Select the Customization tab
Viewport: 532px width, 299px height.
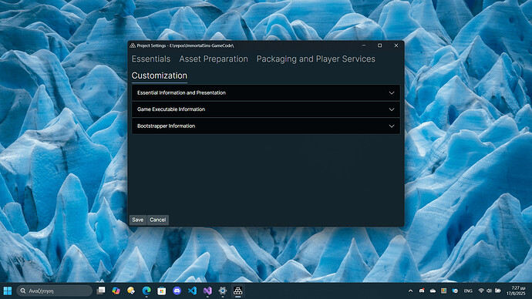tap(160, 76)
